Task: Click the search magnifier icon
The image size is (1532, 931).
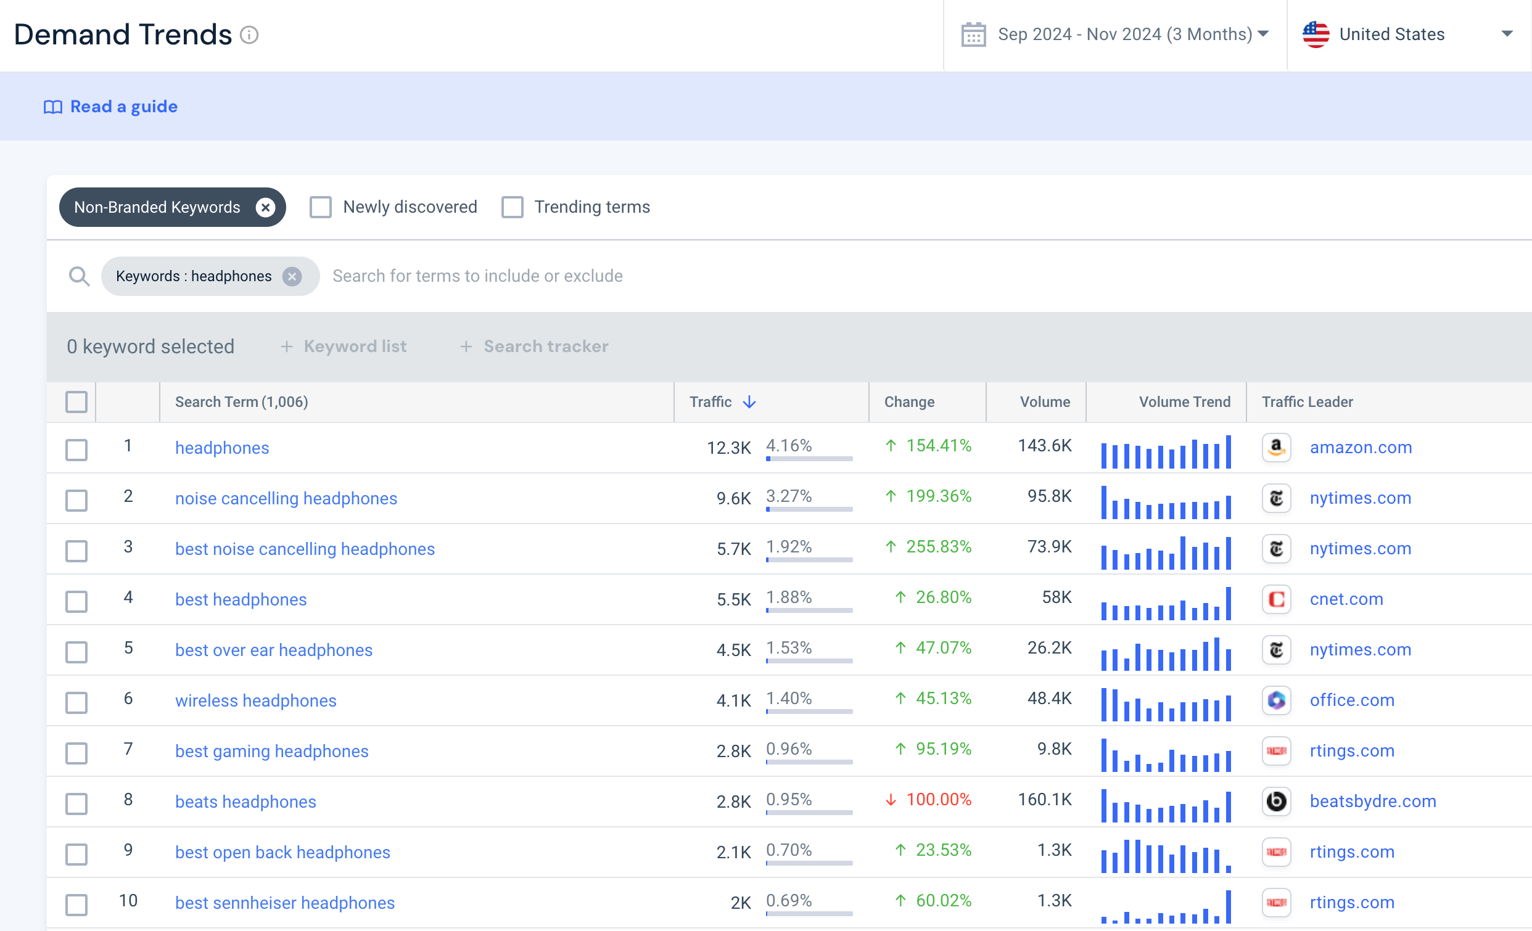Action: coord(79,276)
